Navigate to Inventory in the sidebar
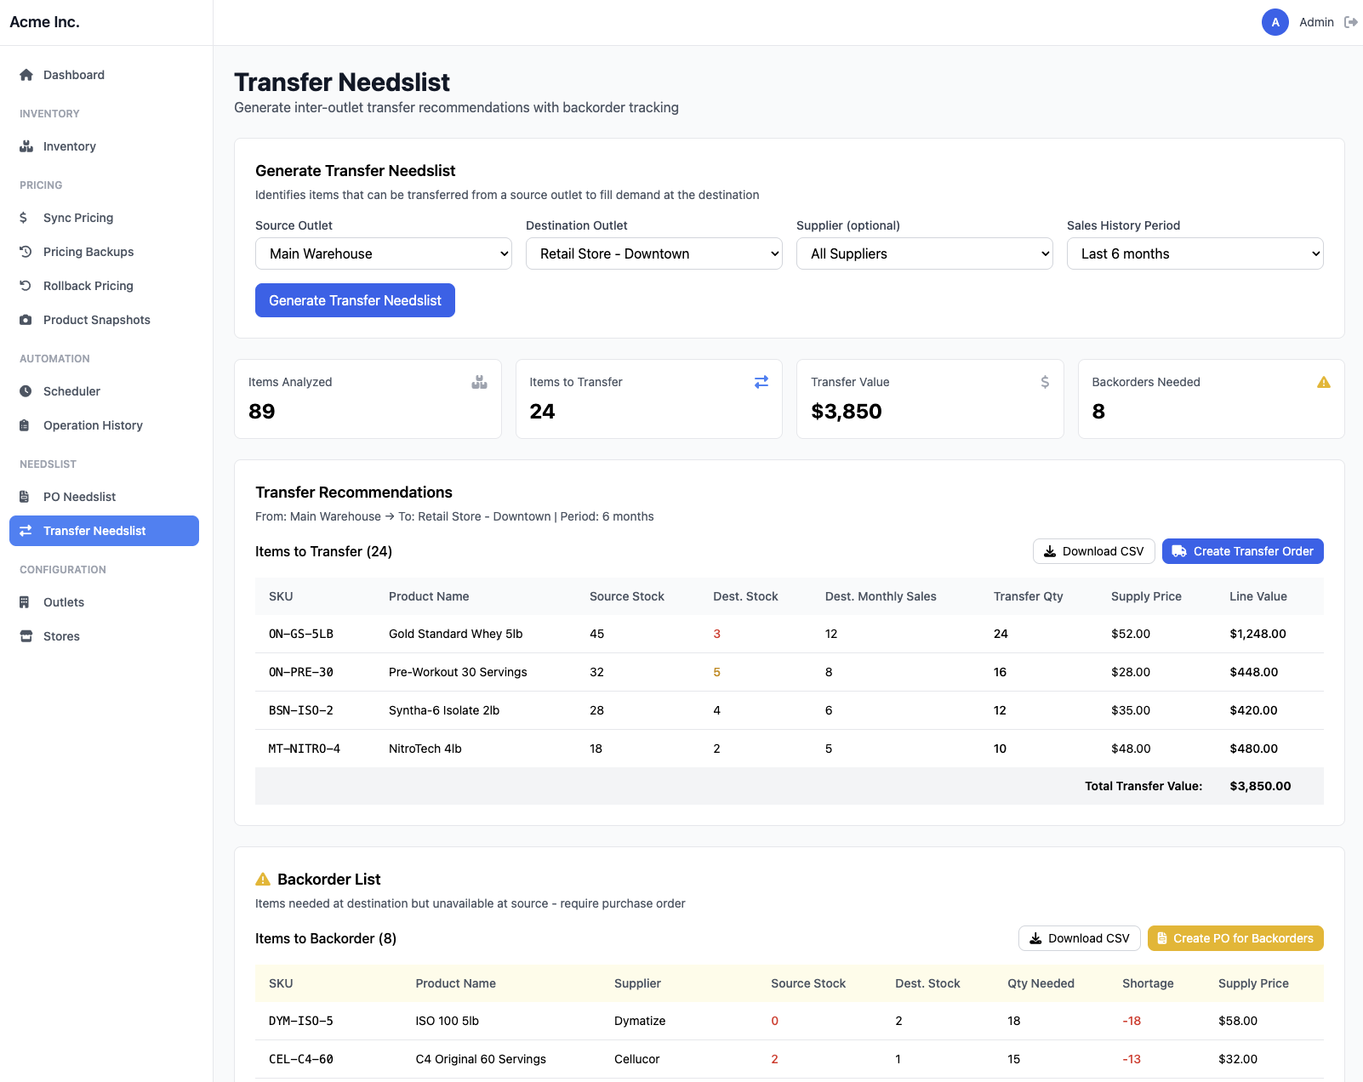1363x1082 pixels. tap(69, 146)
